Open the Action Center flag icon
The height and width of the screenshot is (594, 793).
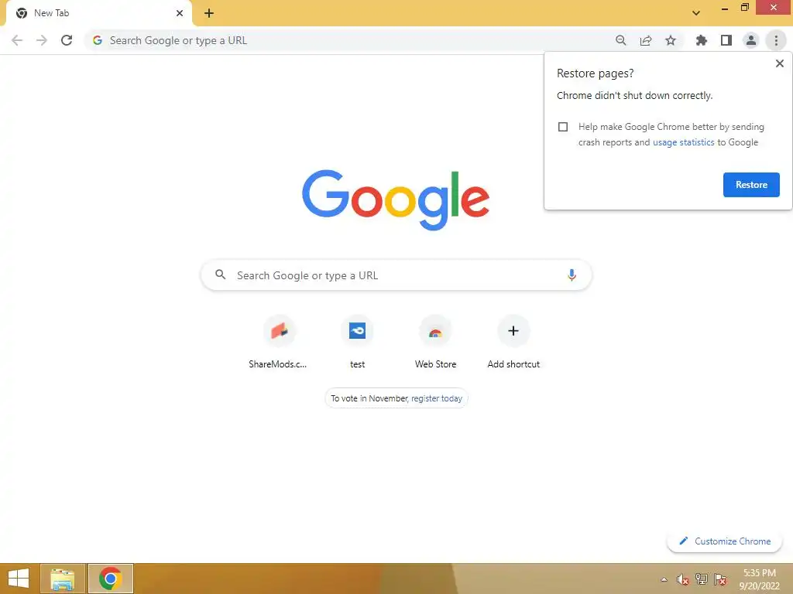point(720,579)
